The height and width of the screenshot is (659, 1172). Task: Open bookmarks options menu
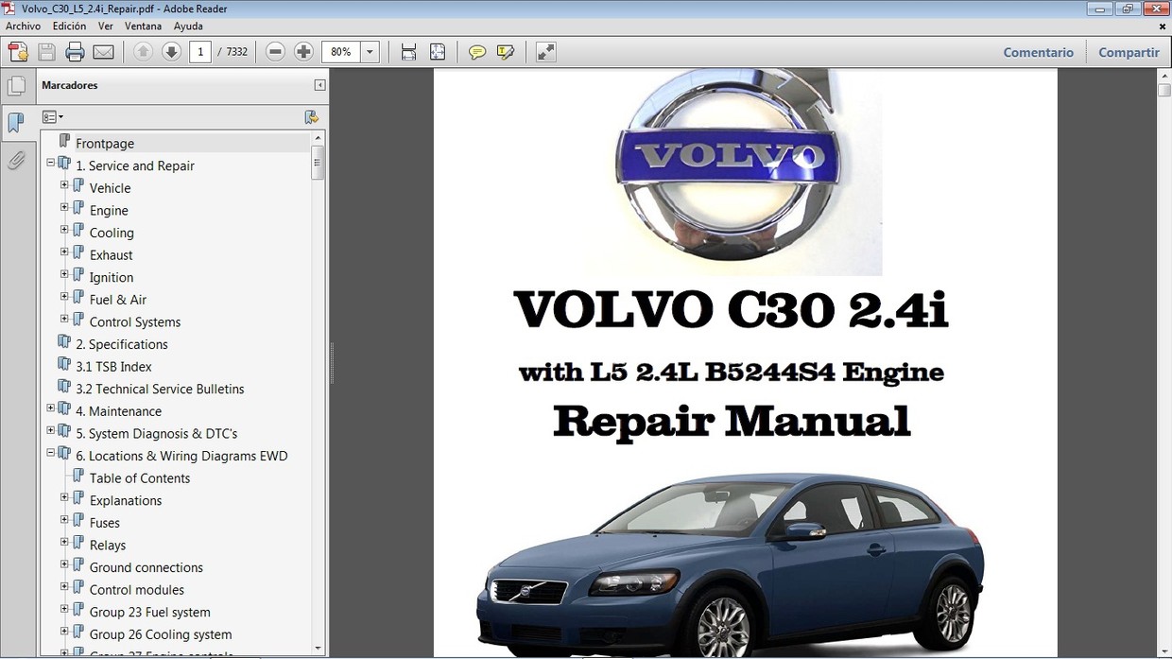(53, 117)
